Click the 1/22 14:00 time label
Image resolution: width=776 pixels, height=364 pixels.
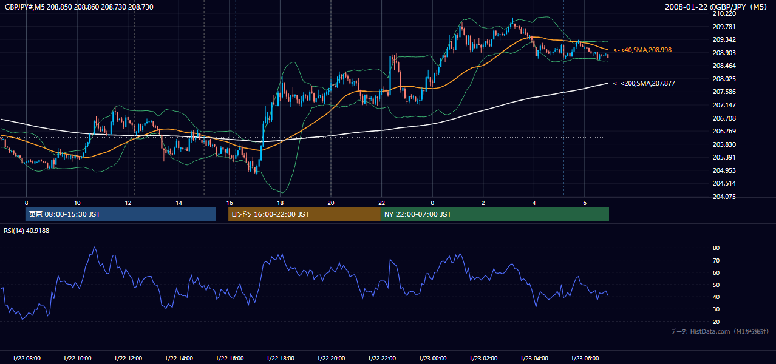(x=179, y=359)
